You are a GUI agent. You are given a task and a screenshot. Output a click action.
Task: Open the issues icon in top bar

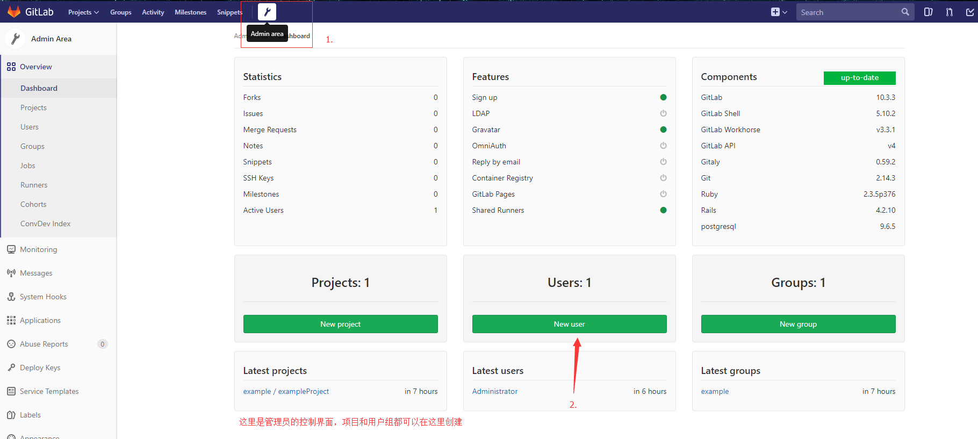tap(928, 12)
